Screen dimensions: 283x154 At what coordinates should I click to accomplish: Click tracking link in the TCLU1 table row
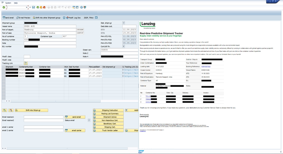coord(131,70)
